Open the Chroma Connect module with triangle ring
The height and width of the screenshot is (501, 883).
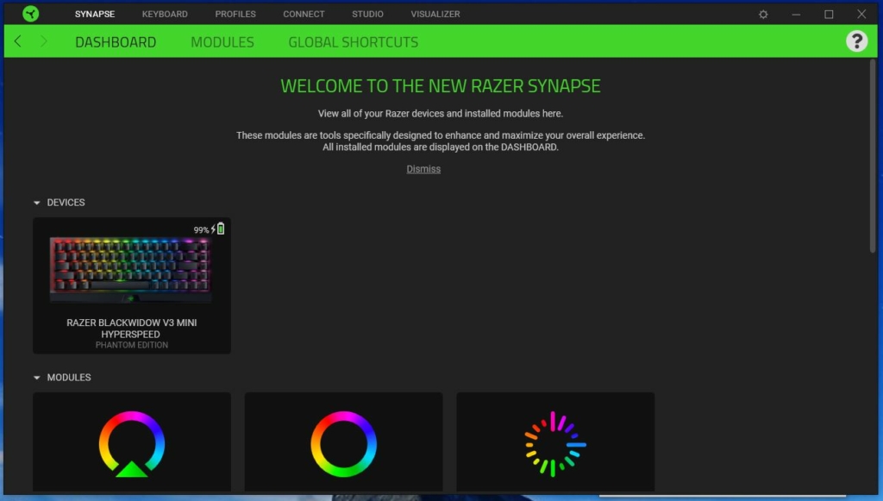132,442
